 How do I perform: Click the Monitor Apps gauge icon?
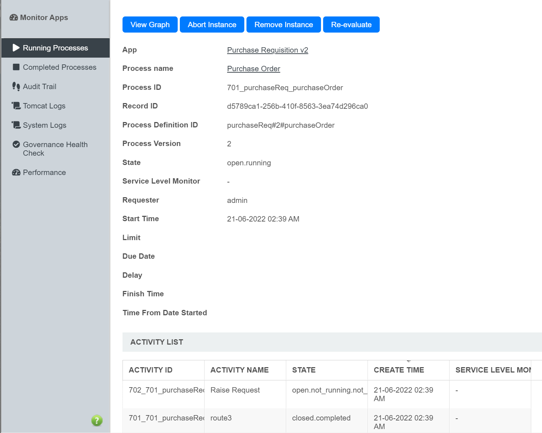pos(14,18)
